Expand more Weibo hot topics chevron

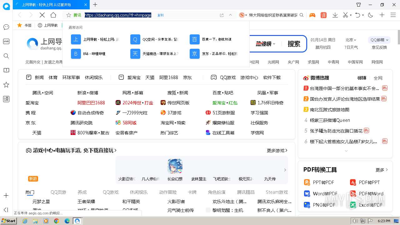point(346,151)
